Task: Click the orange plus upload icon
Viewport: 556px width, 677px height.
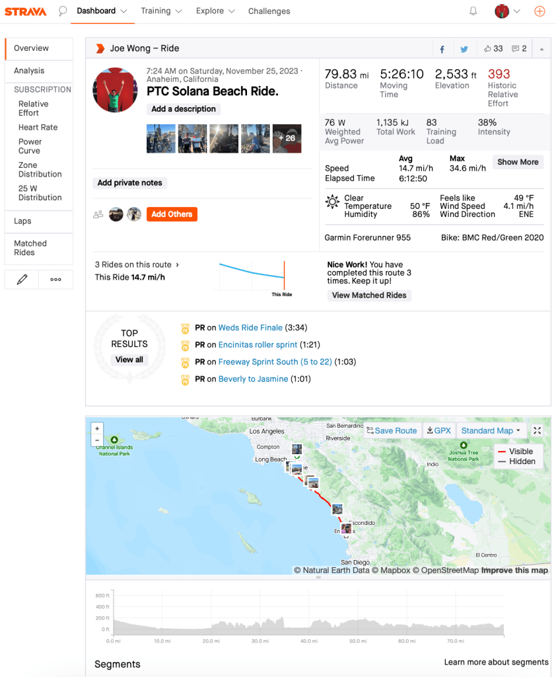Action: click(539, 11)
